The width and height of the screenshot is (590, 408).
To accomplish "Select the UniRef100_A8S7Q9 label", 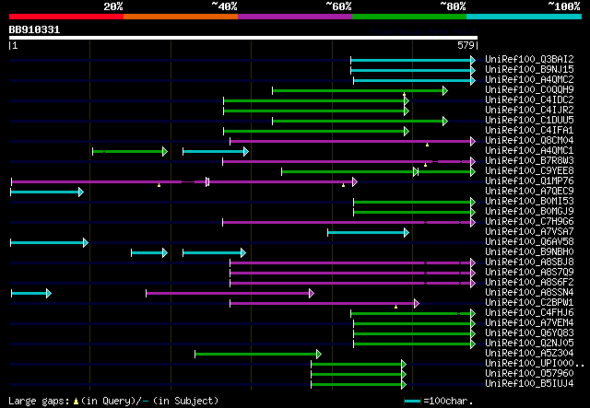I will (529, 273).
